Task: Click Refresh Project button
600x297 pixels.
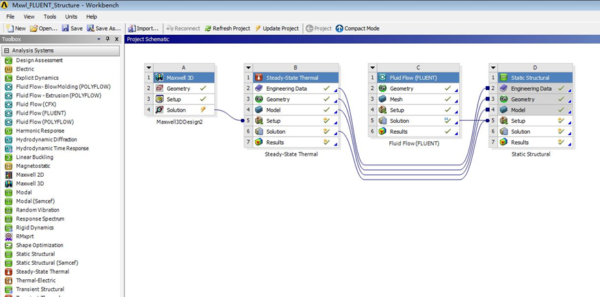Action: pos(227,28)
